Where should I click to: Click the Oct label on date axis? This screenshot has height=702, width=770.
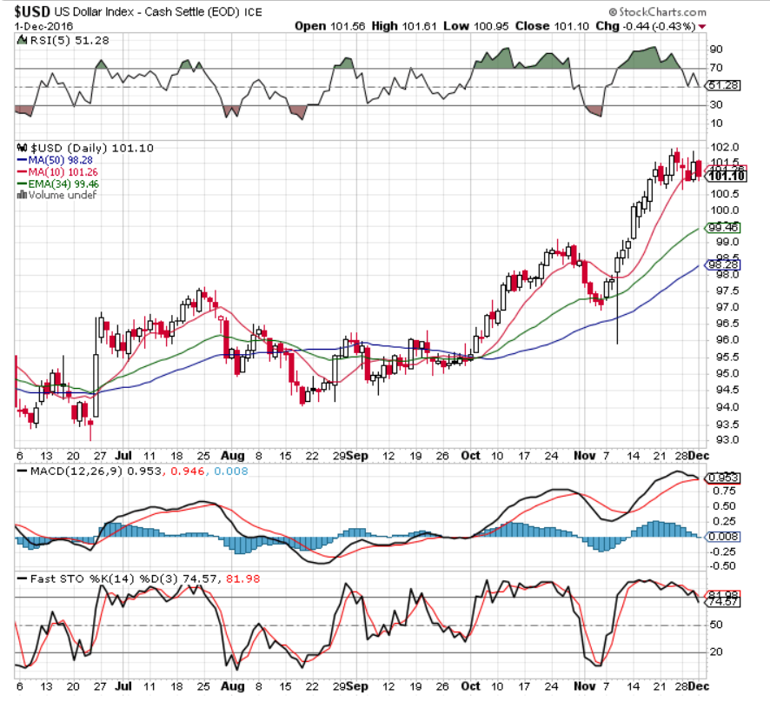(471, 455)
